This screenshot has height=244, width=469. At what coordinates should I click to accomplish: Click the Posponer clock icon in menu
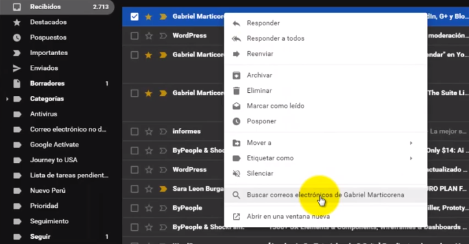pos(236,121)
